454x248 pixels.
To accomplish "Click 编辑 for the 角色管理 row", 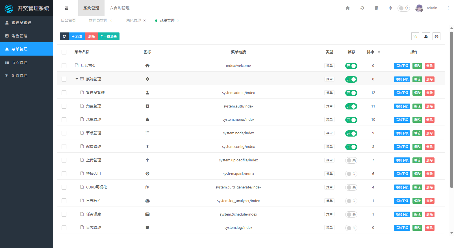I will pyautogui.click(x=417, y=106).
